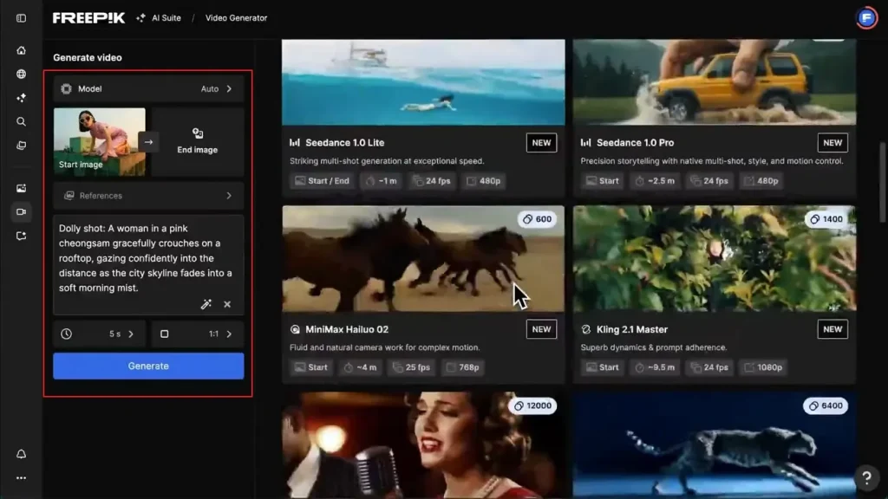Select the Seedance 1.0 Pro title
The height and width of the screenshot is (499, 888).
click(x=635, y=143)
